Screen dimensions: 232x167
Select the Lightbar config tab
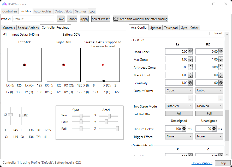click(x=155, y=28)
